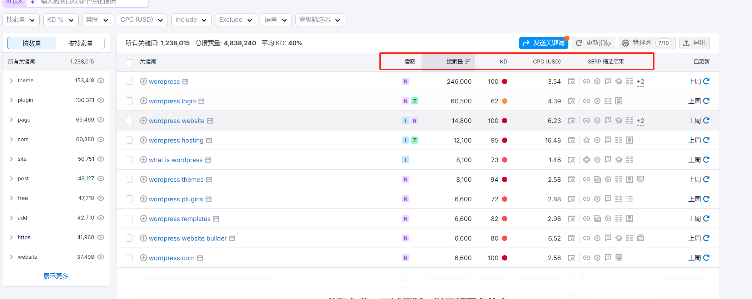Add wordpress login keyword with plus icon
Screen dimensions: 752x299
coord(143,101)
